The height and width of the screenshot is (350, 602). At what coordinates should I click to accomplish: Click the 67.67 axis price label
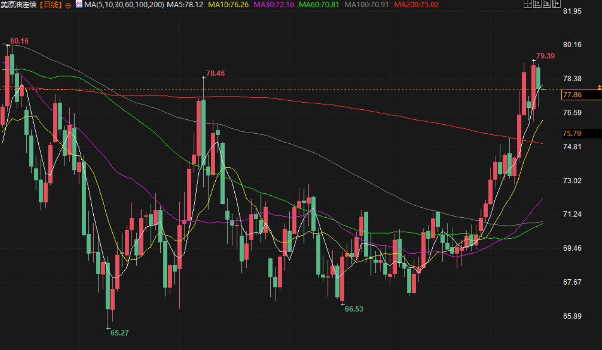pos(572,282)
